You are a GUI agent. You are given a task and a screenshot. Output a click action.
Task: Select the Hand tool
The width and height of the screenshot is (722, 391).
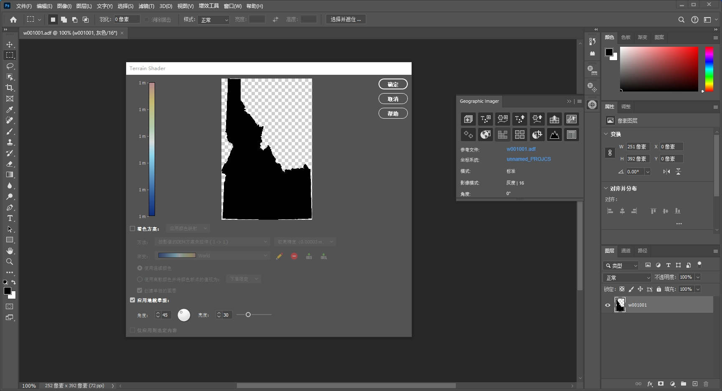pos(10,251)
